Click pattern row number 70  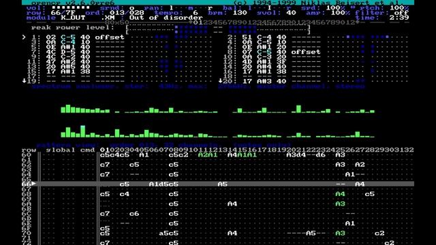27,233
